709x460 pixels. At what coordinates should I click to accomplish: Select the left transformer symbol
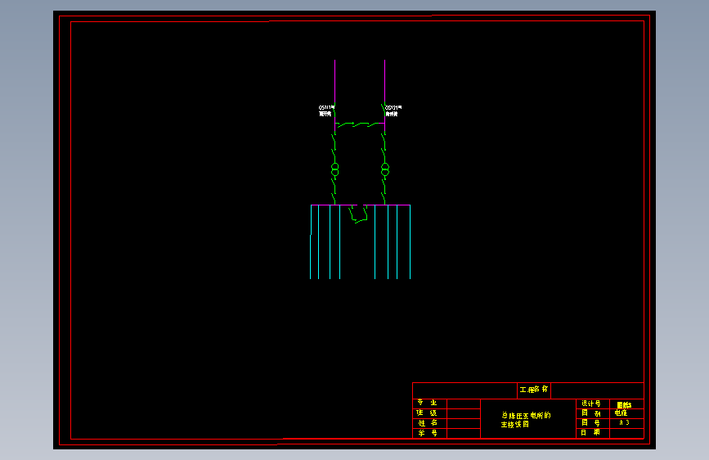[x=335, y=169]
